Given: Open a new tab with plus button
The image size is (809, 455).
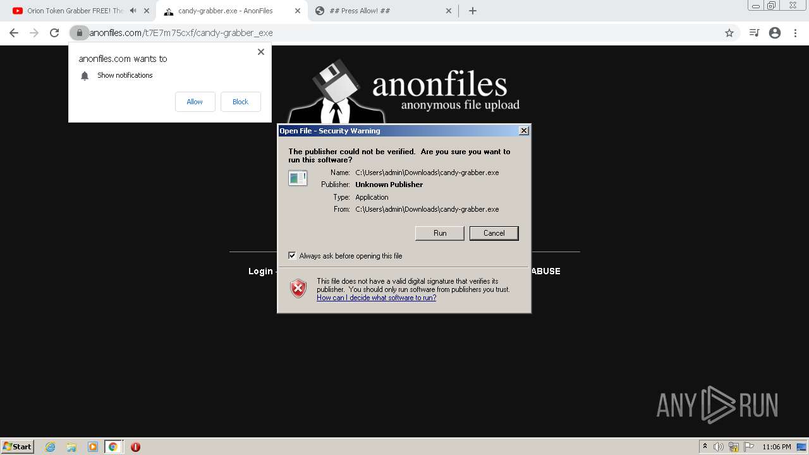Looking at the screenshot, I should coord(472,11).
